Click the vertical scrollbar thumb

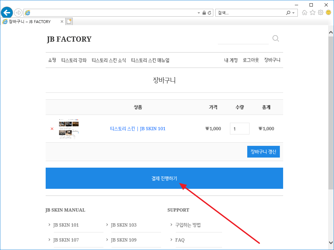click(x=331, y=113)
